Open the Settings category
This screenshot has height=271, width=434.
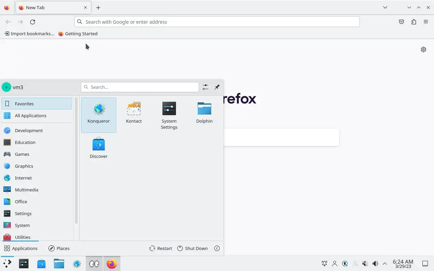37,213
